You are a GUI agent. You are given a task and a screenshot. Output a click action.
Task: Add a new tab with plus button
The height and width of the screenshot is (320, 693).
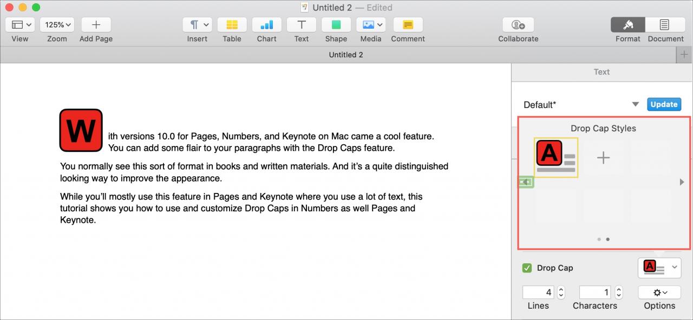(x=684, y=55)
